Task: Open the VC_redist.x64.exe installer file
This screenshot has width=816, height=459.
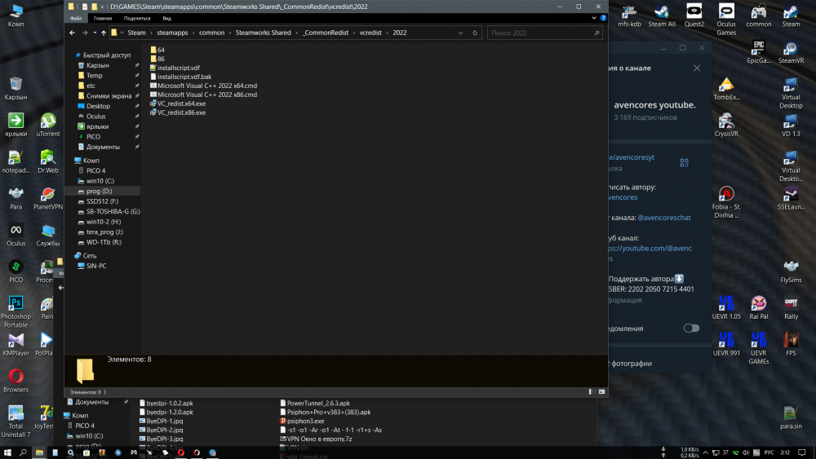Action: (x=181, y=104)
